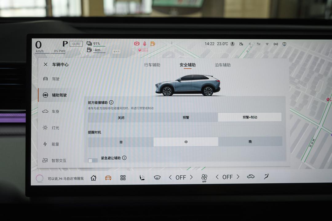Open the 智慧交互 settings section
Screen dimensions: 332x221
coord(54,161)
